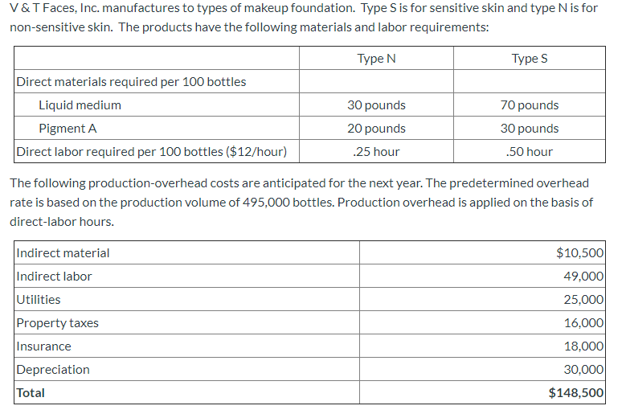
Task: Click the 'Type S' column header
Action: click(529, 59)
